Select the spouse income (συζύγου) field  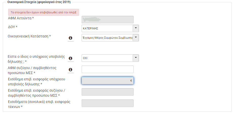click(108, 92)
